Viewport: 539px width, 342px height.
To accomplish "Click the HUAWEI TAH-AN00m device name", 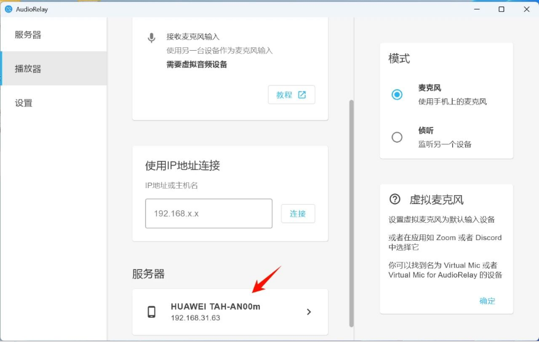I will pos(215,307).
